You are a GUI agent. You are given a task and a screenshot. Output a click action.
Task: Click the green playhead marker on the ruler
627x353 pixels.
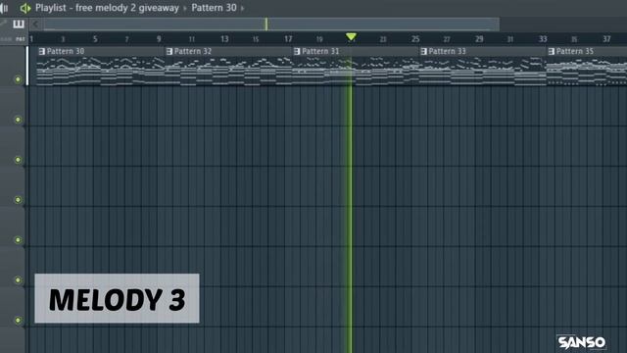[x=351, y=37]
